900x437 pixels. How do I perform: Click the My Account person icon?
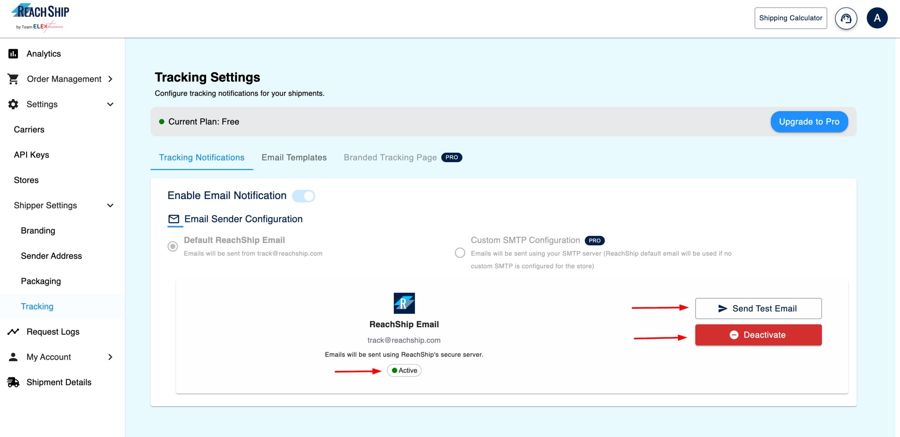pos(13,357)
